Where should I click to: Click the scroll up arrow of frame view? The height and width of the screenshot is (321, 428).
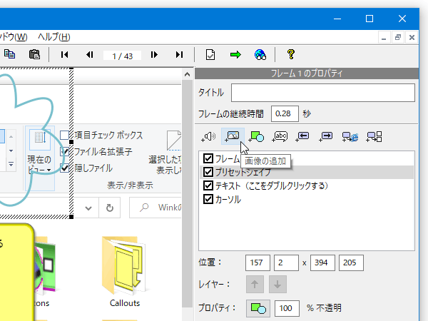point(187,74)
